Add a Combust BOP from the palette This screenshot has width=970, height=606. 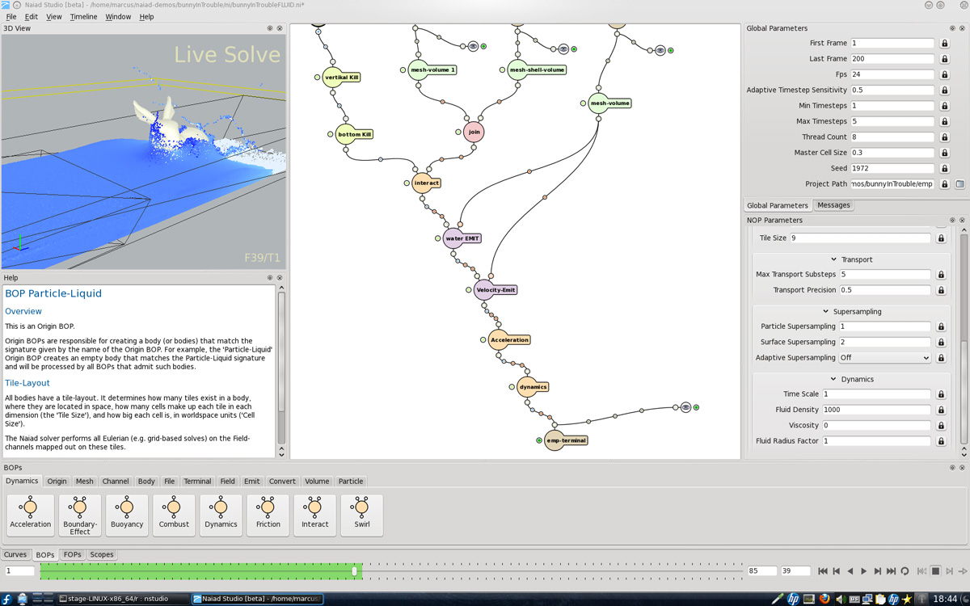click(x=174, y=516)
